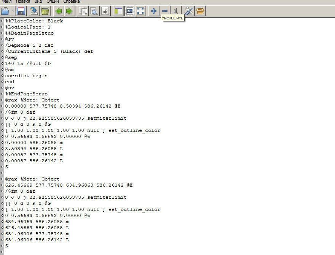Click the copy pages icon
This screenshot has width=335, height=255.
83,11
